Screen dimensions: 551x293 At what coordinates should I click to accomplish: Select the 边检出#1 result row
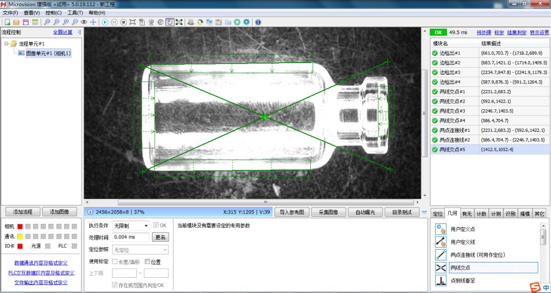[x=490, y=53]
